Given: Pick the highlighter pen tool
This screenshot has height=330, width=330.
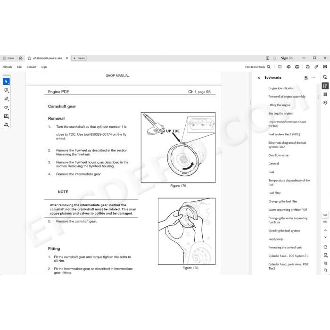Looking at the screenshot, I should 6,99.
